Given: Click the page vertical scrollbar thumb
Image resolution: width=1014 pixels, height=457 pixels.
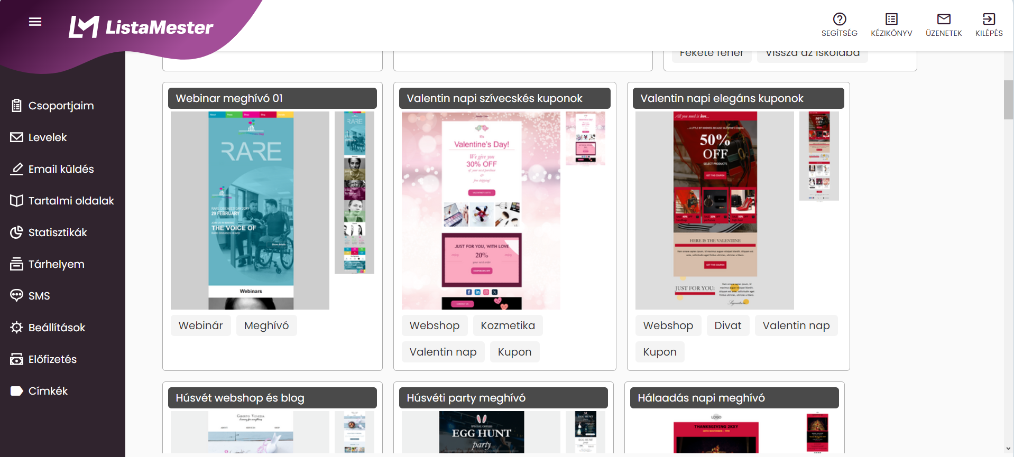Looking at the screenshot, I should [x=1009, y=100].
